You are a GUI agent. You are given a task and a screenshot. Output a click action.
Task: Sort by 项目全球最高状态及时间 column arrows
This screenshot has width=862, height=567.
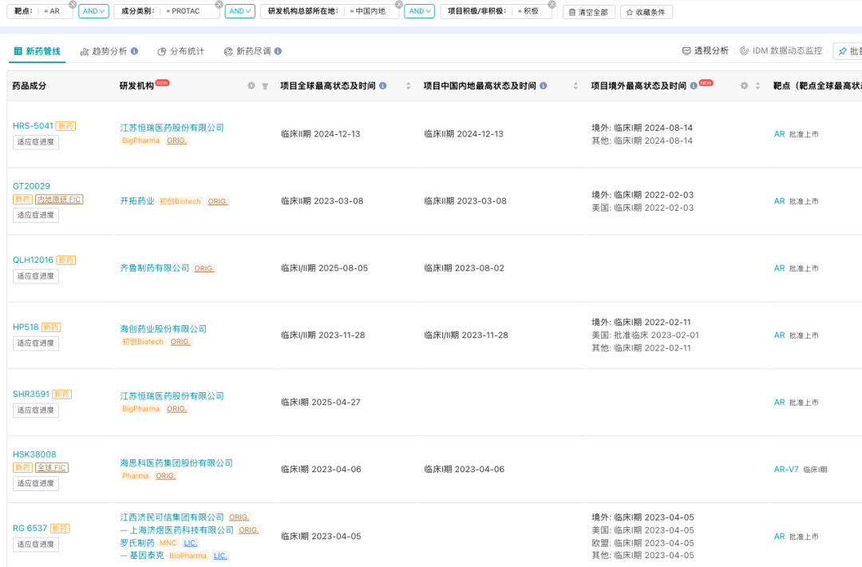click(x=409, y=85)
